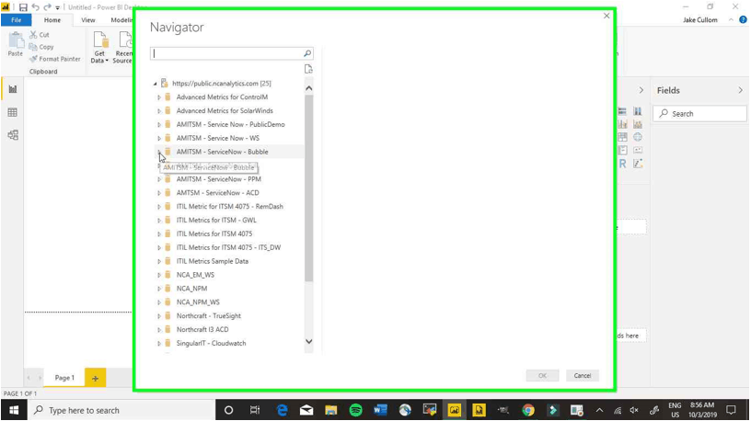Switch to the Data view icon
751x421 pixels.
tap(13, 112)
